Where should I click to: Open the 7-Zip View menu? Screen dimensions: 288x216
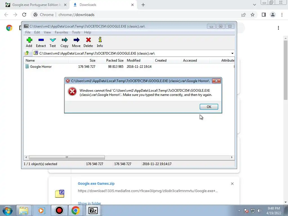[47, 32]
